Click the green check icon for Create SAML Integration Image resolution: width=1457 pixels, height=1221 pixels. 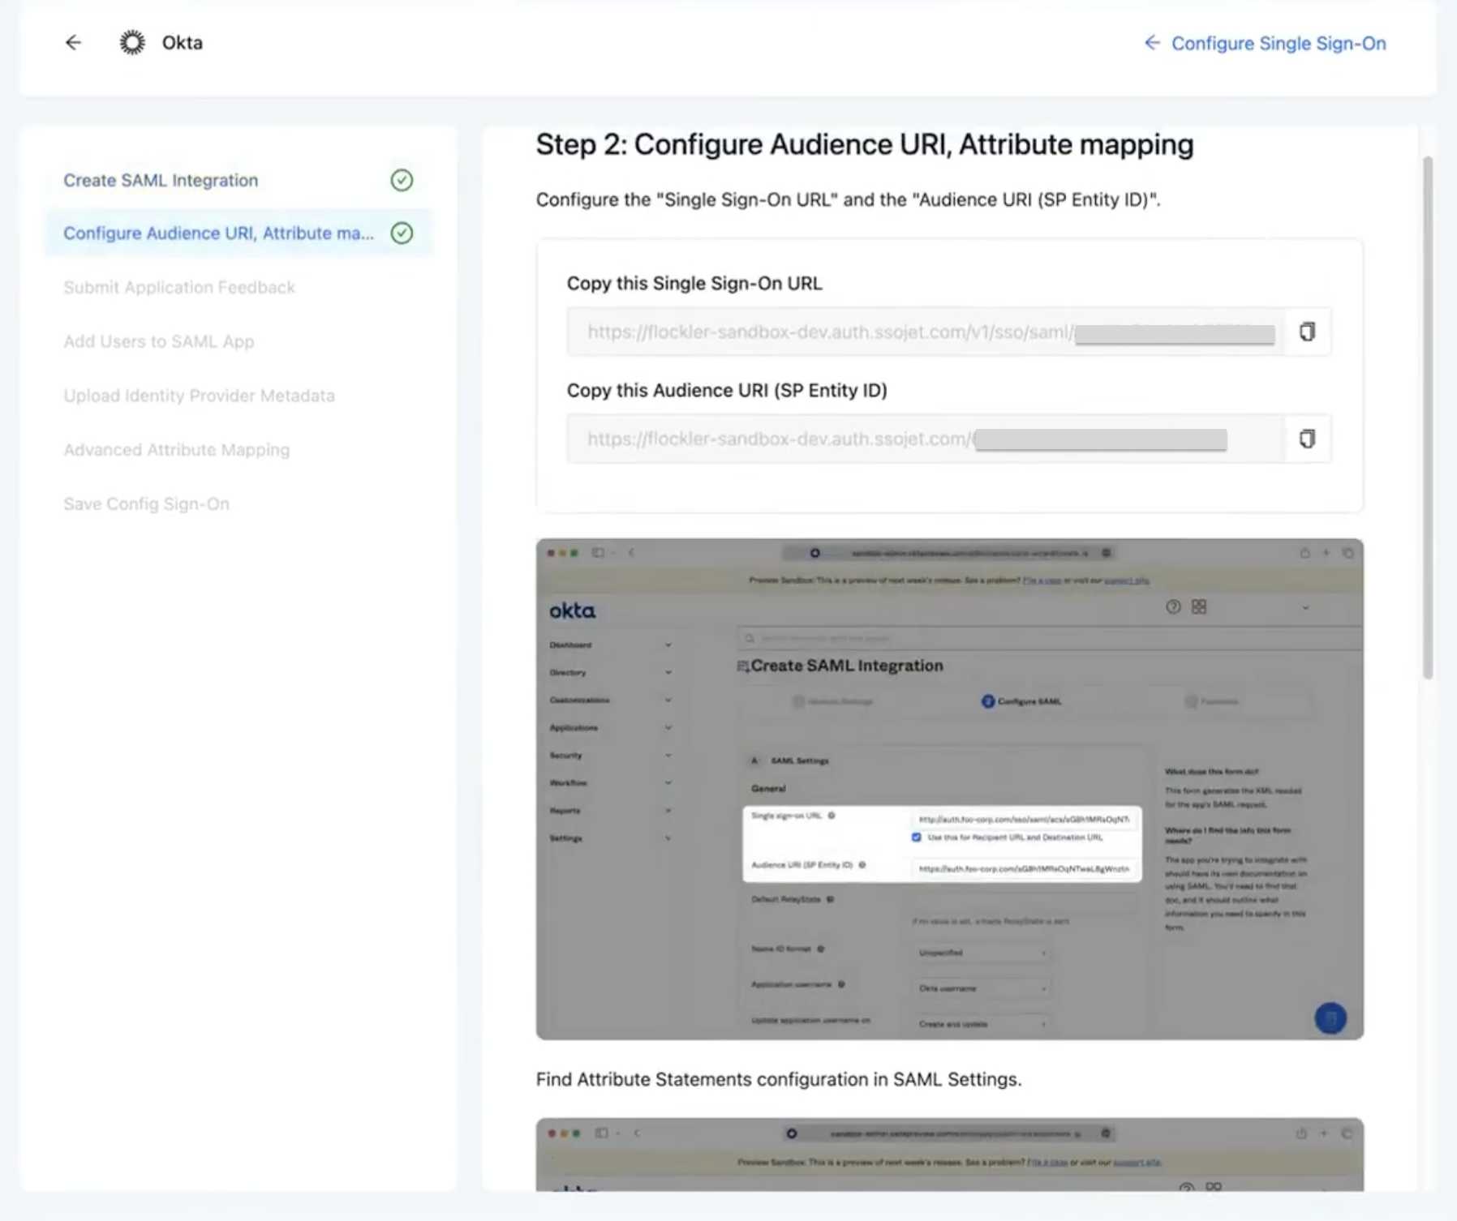(402, 180)
